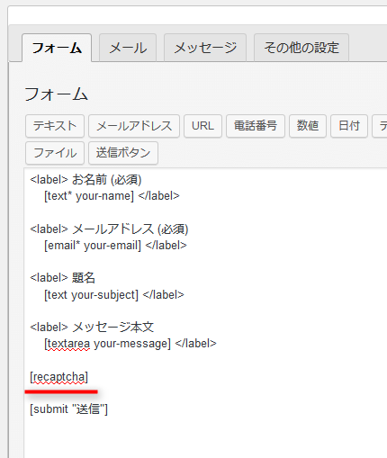The image size is (387, 458).
Task: Click the [recaptcha] tag text
Action: 59,377
